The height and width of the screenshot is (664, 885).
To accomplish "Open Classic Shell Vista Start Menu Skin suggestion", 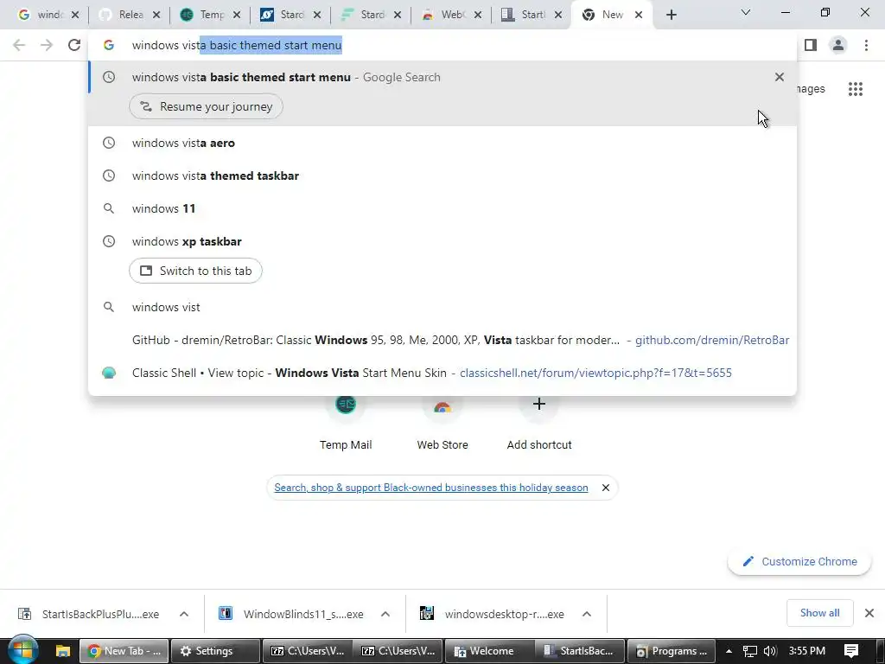I will click(442, 373).
